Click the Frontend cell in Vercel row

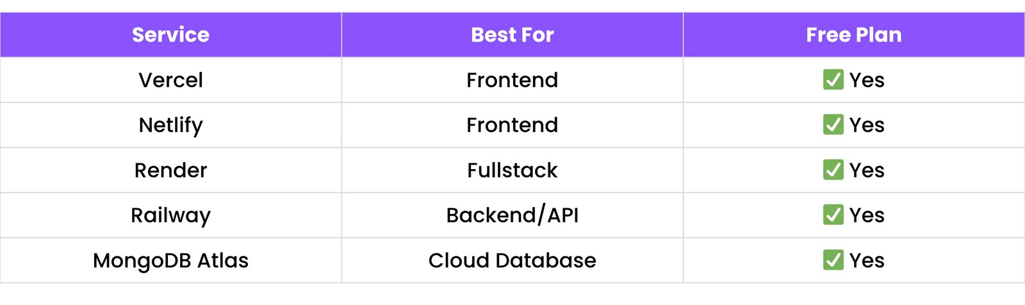512,80
